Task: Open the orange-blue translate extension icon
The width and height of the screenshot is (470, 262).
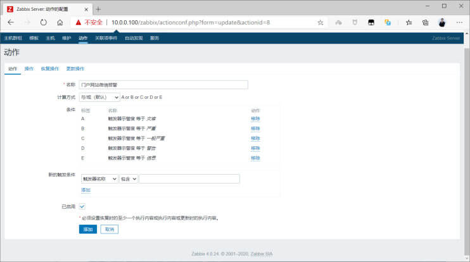Action: [x=388, y=22]
